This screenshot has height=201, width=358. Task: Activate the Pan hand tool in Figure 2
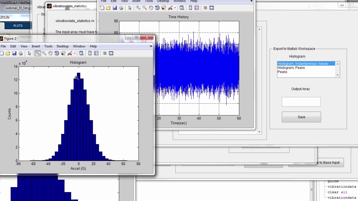(x=50, y=53)
